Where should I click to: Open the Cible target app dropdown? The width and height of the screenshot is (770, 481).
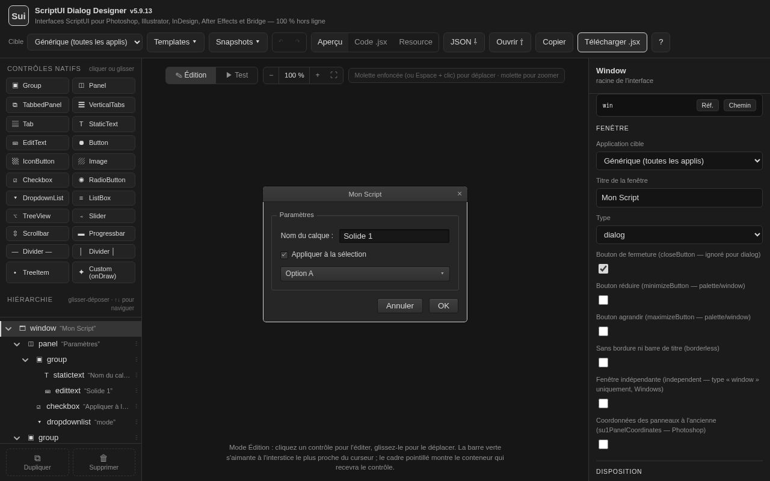85,42
